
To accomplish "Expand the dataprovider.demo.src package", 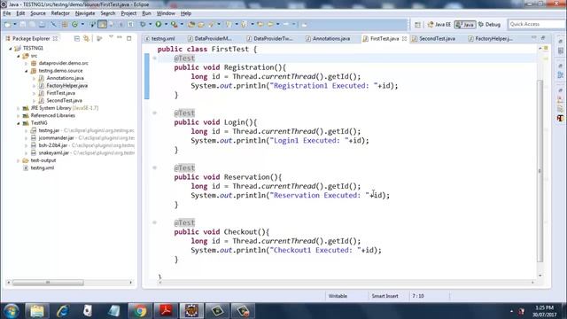I will (x=26, y=63).
